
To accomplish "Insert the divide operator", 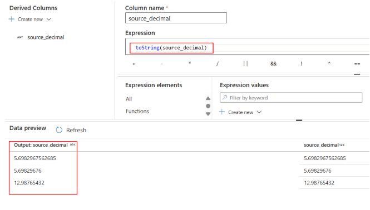I will click(x=218, y=64).
